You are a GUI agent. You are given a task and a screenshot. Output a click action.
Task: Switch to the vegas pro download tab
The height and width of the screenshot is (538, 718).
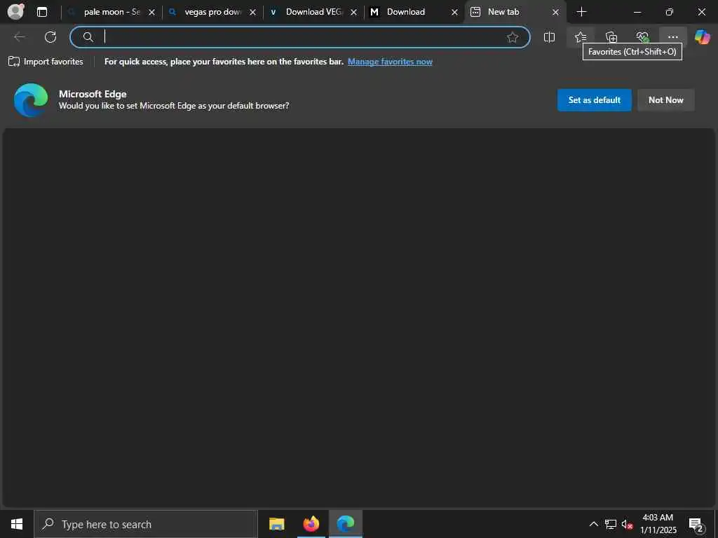pyautogui.click(x=212, y=12)
